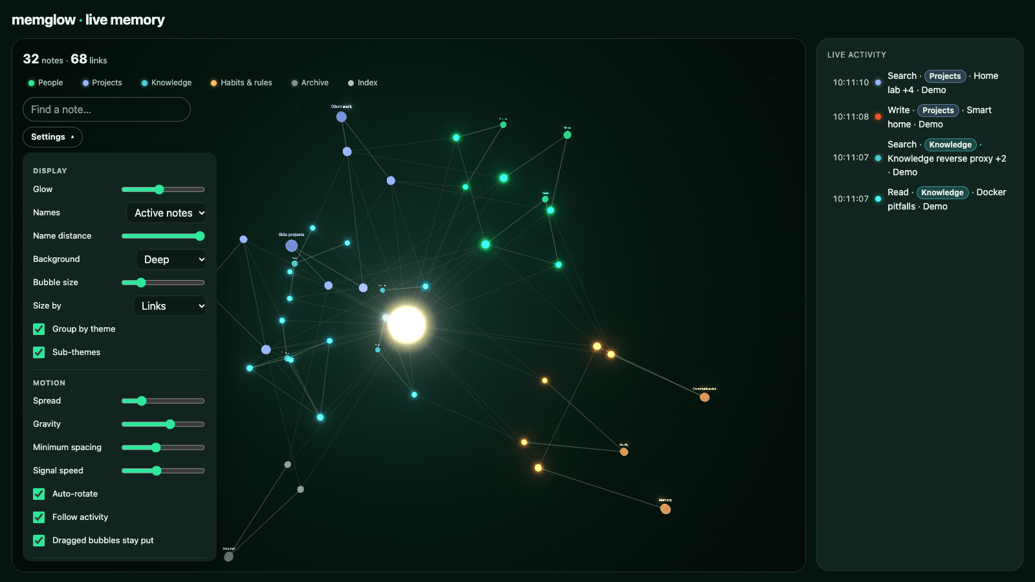Uncheck the Group by theme checkbox
Viewport: 1035px width, 582px height.
[x=39, y=329]
